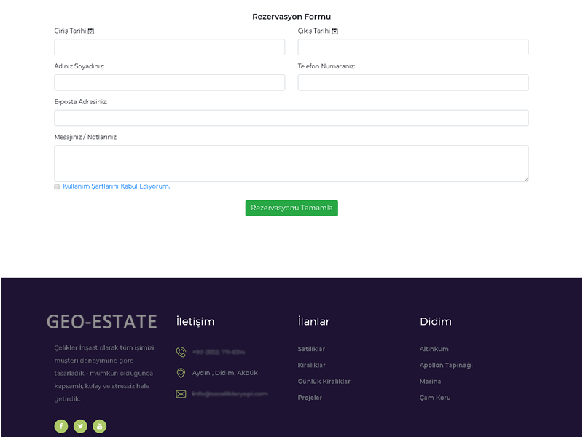The image size is (583, 437).
Task: Click the Facebook social icon
Action: point(61,426)
